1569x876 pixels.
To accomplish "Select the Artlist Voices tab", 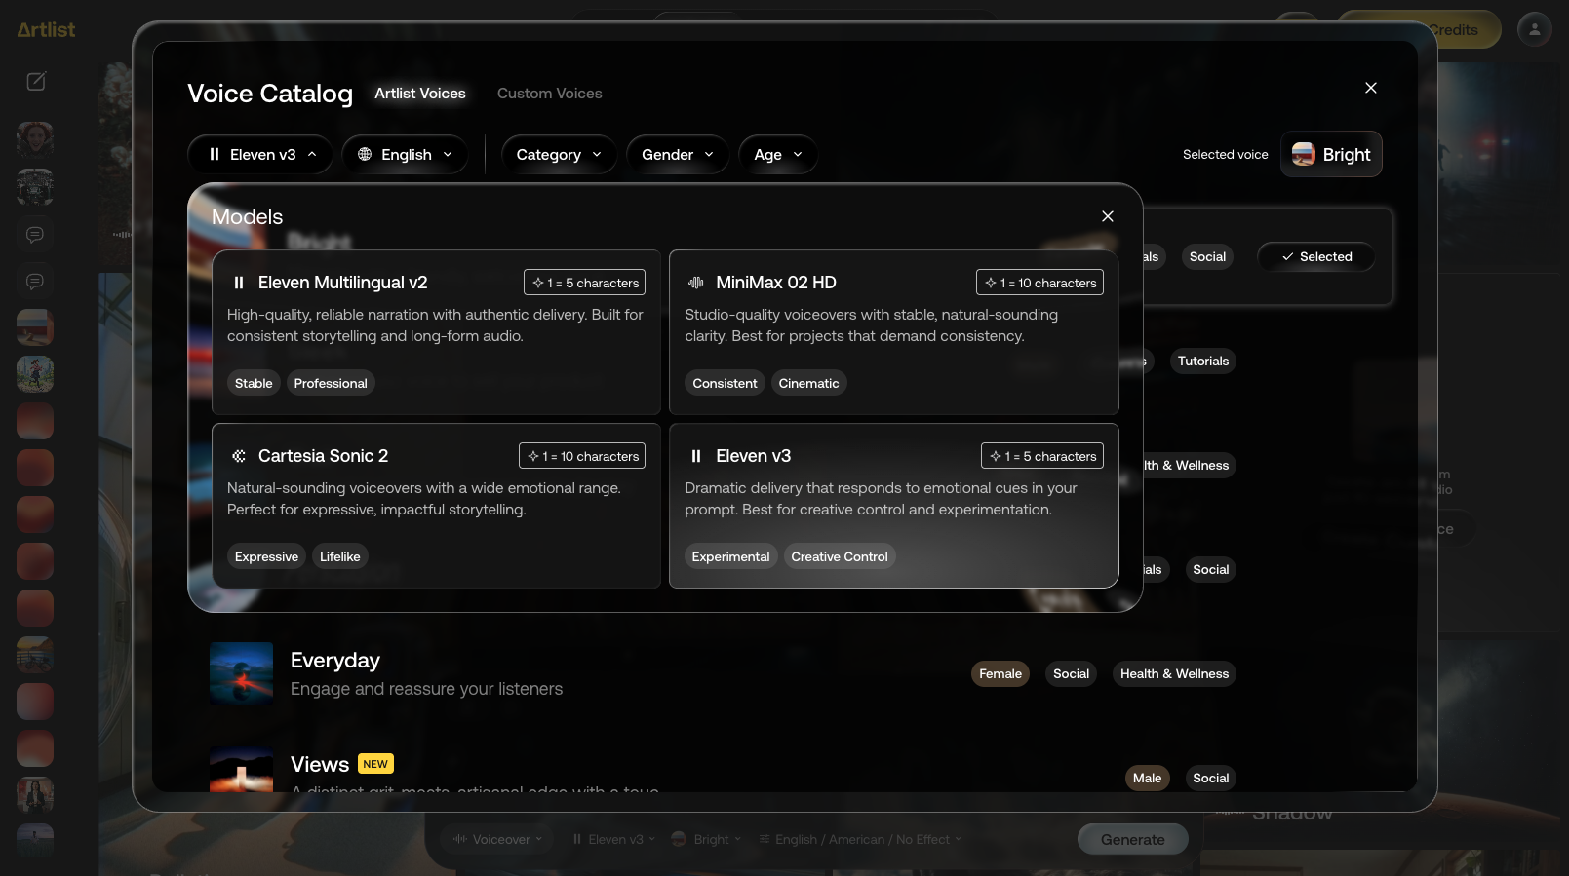I will click(420, 94).
